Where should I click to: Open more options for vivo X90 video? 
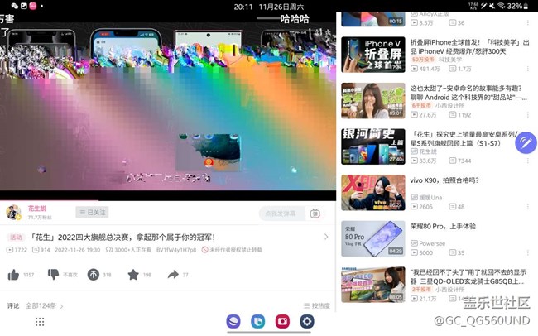pyautogui.click(x=527, y=206)
